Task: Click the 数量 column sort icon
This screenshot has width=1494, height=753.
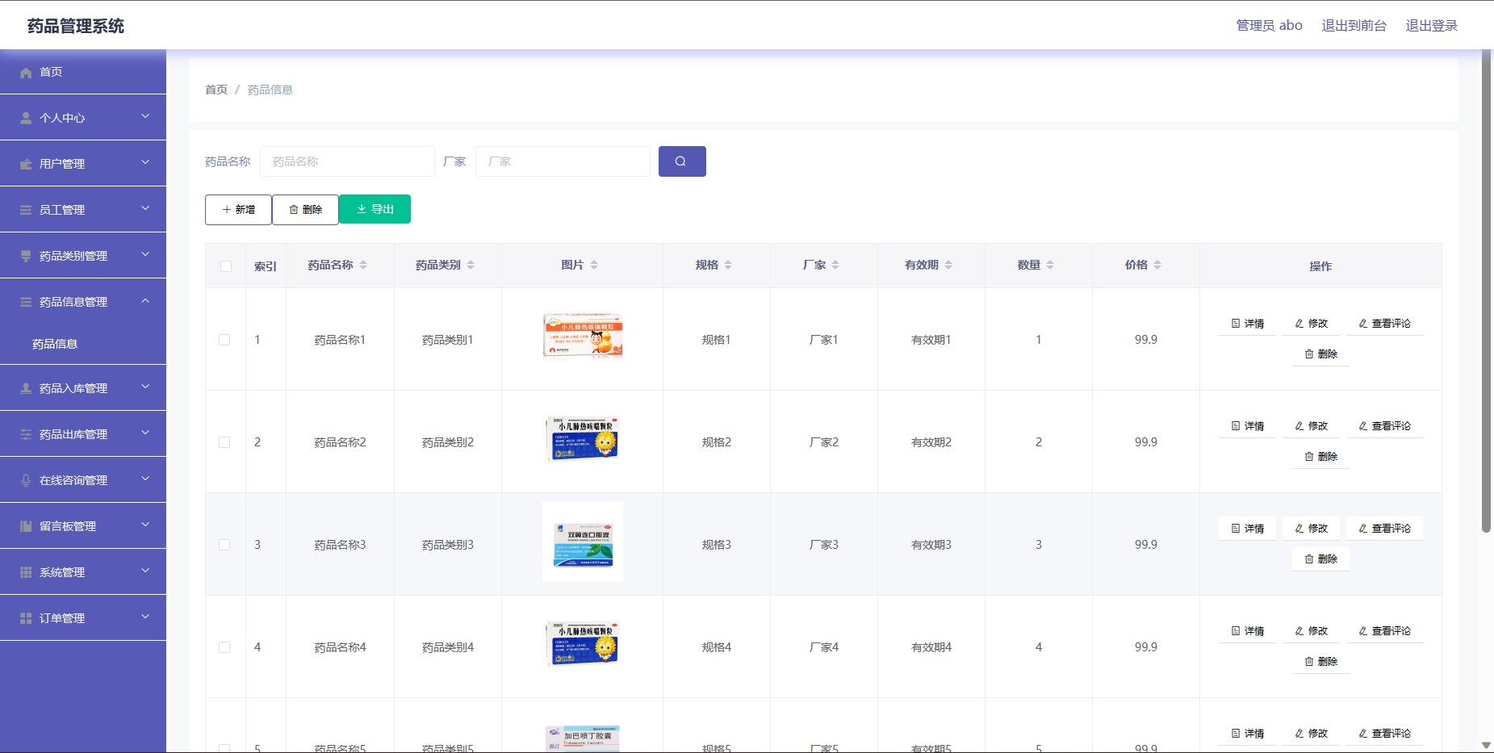Action: 1050,265
